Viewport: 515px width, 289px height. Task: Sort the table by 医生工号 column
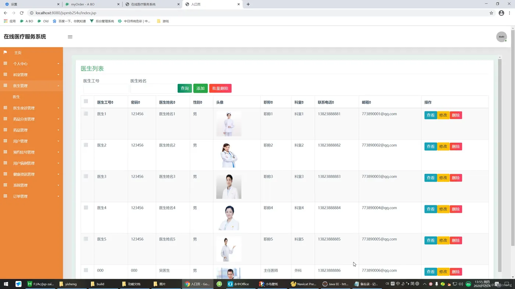coord(105,102)
